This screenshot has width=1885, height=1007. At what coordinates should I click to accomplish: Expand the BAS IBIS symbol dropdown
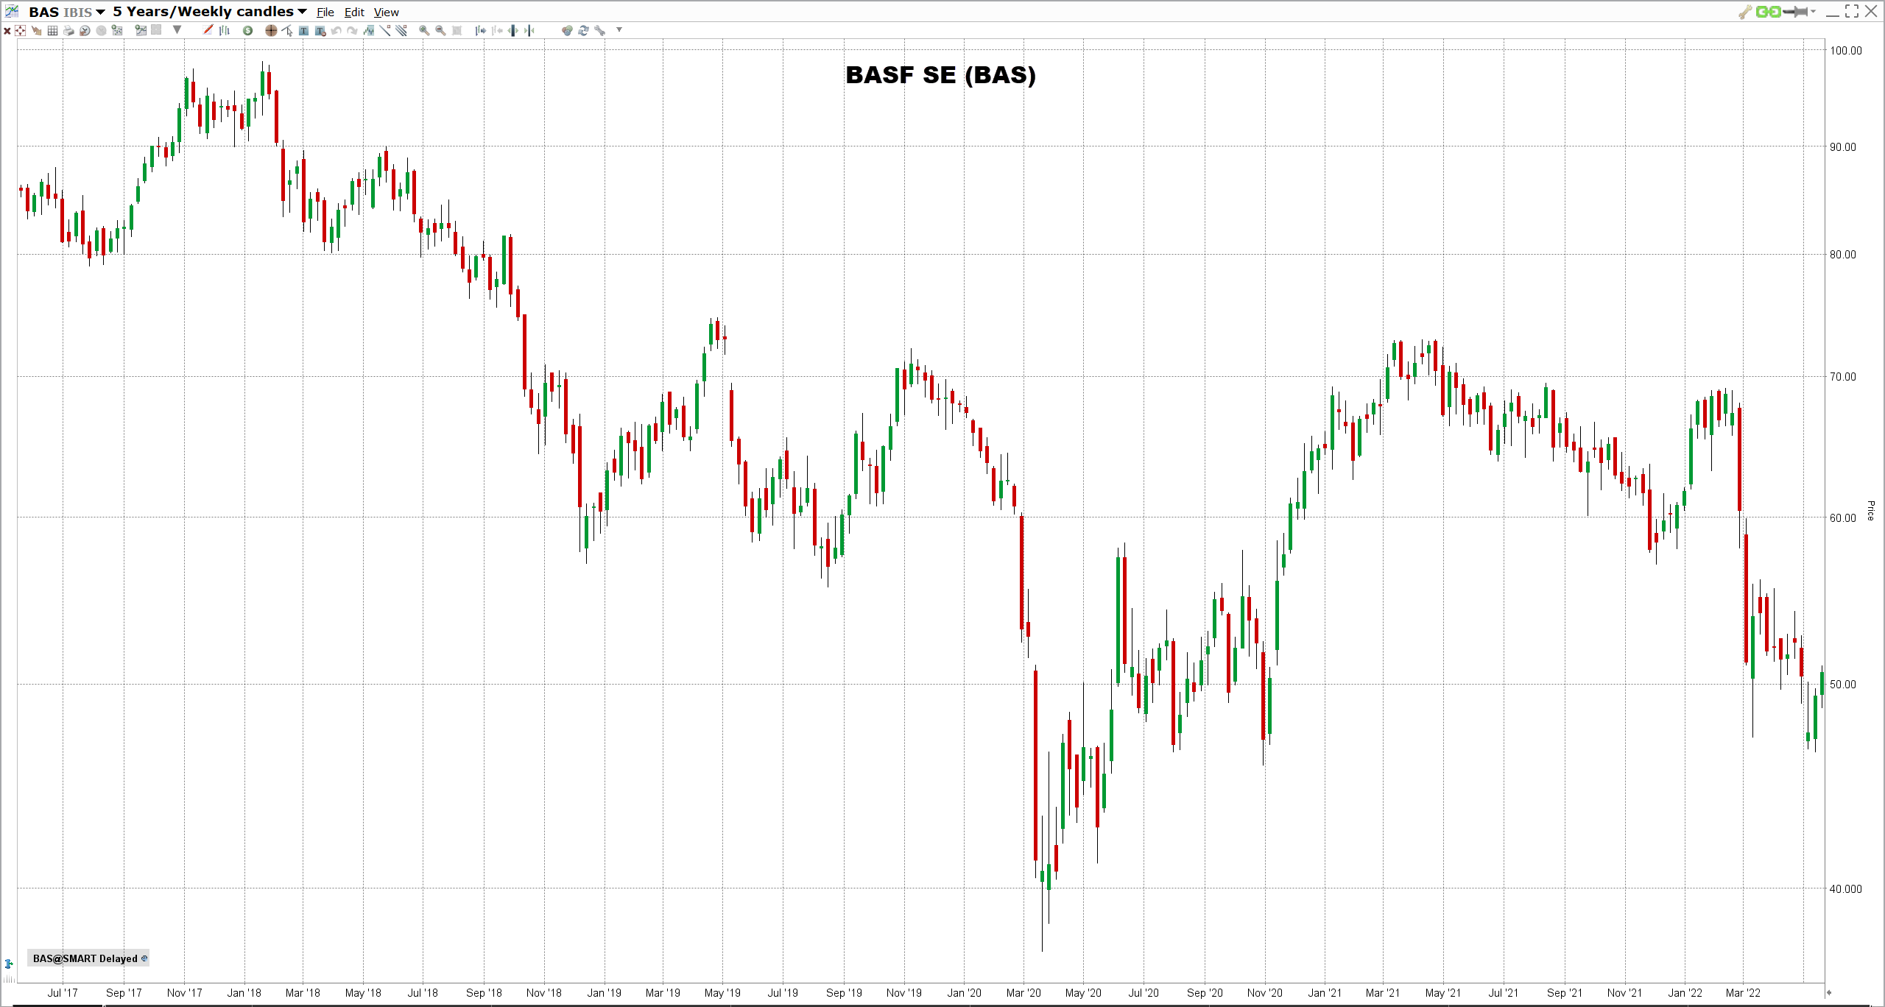(100, 12)
